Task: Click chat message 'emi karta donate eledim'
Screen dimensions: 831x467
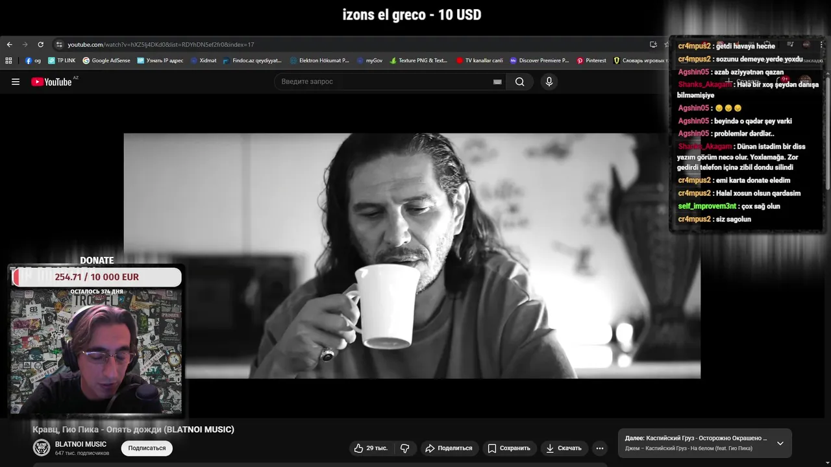Action: point(753,180)
